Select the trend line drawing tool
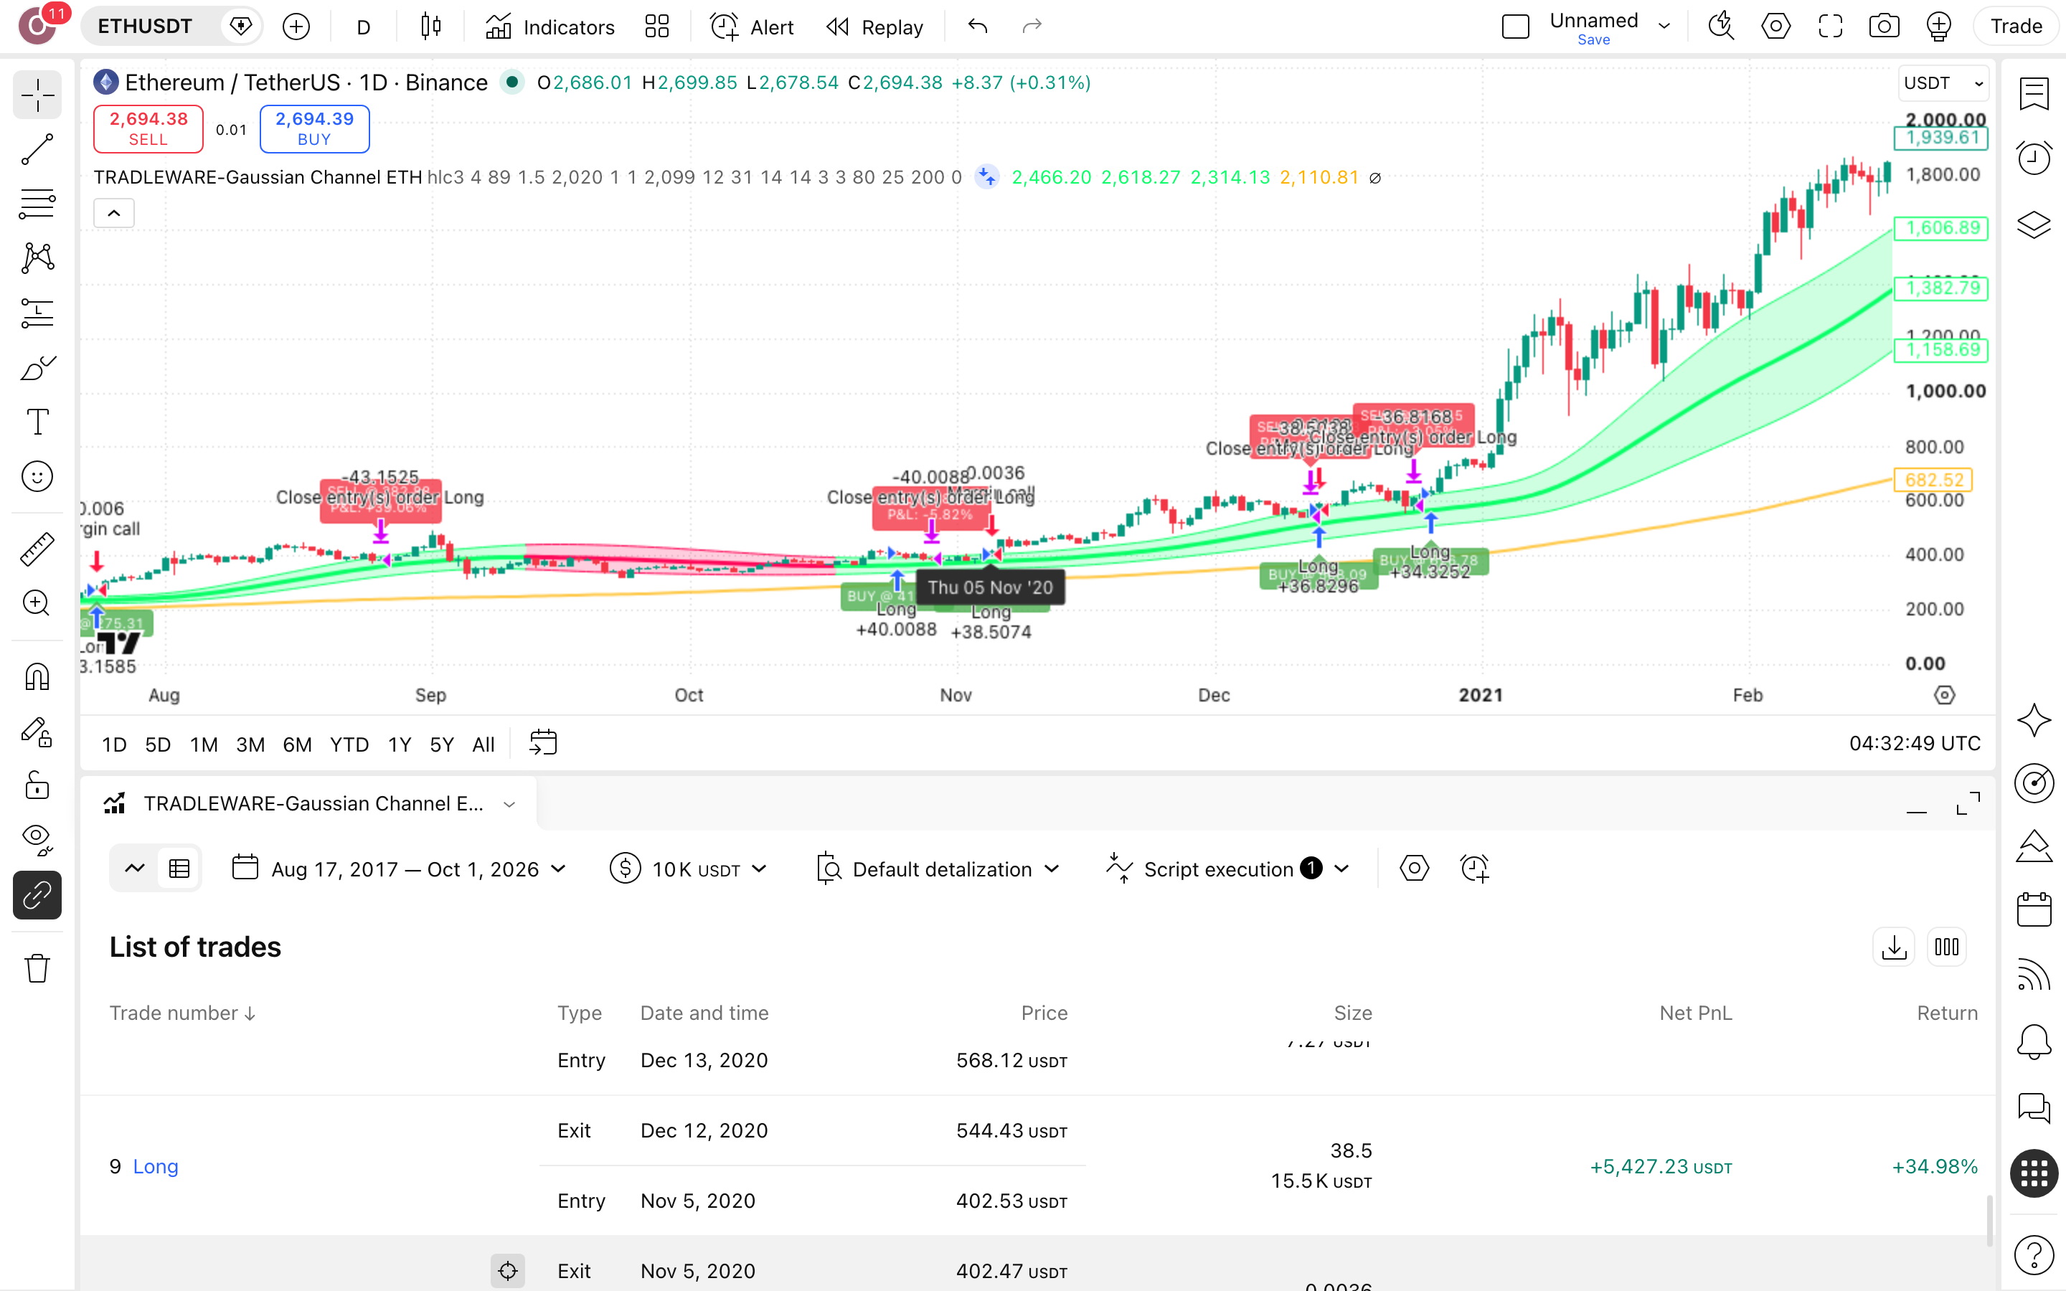 tap(37, 148)
